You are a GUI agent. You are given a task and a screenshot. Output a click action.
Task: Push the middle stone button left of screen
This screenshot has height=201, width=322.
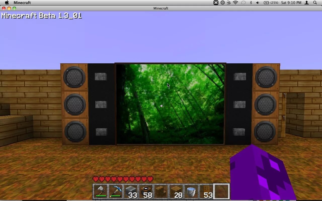pos(101,105)
